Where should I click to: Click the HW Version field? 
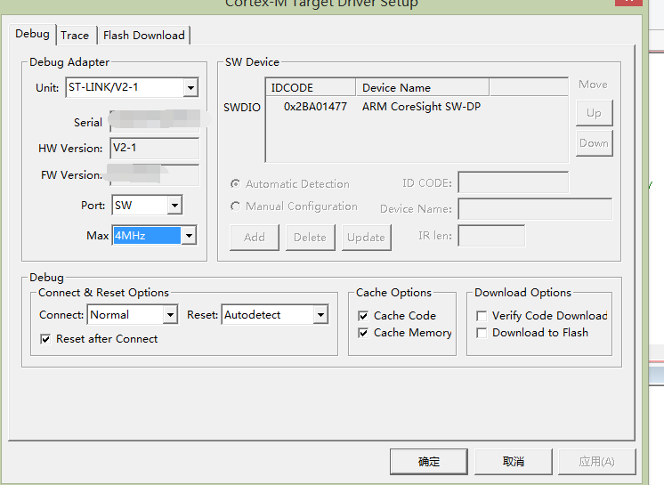(x=154, y=148)
